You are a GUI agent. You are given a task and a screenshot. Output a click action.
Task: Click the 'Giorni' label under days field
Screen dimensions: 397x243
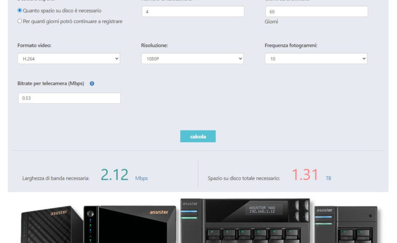(x=271, y=22)
